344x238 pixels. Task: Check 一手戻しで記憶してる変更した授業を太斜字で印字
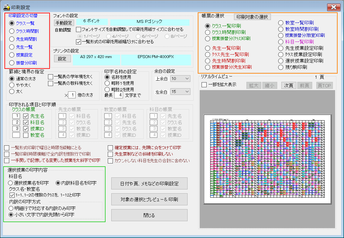pyautogui.click(x=7, y=161)
